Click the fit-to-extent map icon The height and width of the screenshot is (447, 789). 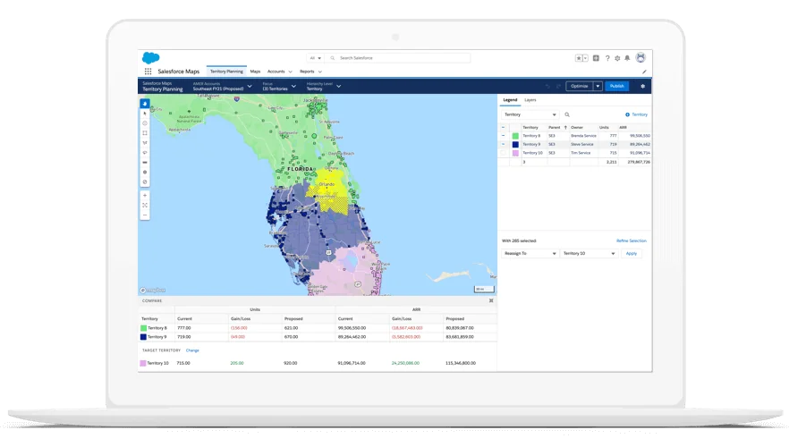point(145,205)
